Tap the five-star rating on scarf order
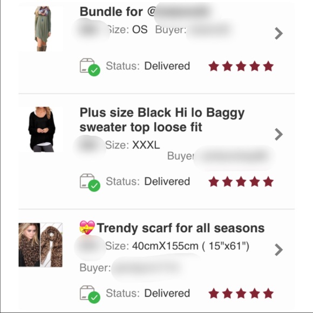The image size is (313, 313). pyautogui.click(x=241, y=294)
